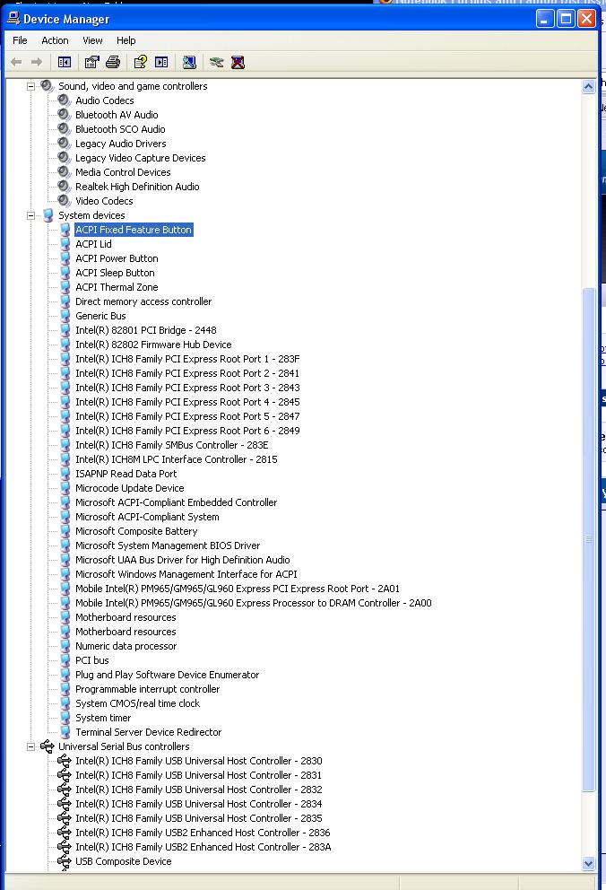Select ICH8 Family SMBus Controller - 283E
Image resolution: width=606 pixels, height=890 pixels.
pyautogui.click(x=172, y=445)
